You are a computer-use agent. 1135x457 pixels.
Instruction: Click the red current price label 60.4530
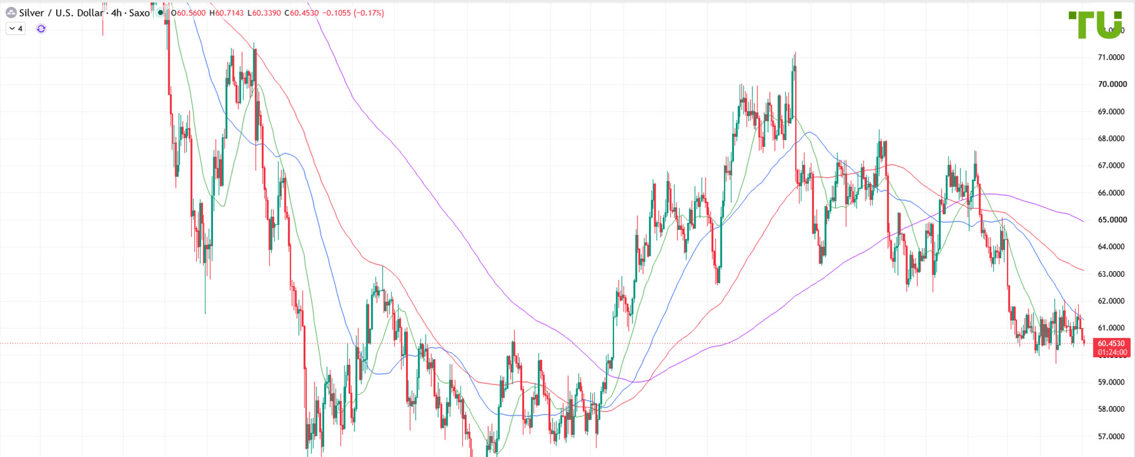pyautogui.click(x=1111, y=344)
